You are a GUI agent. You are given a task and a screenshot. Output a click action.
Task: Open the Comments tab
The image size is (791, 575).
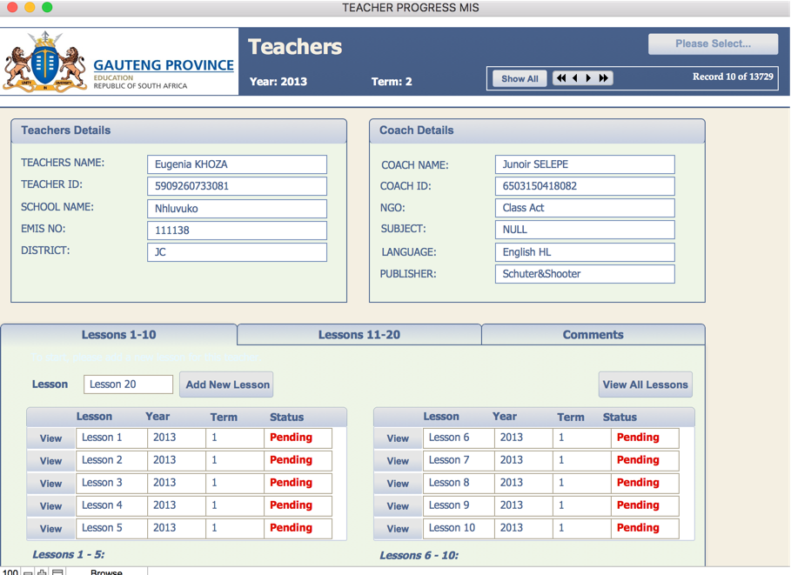tap(593, 335)
